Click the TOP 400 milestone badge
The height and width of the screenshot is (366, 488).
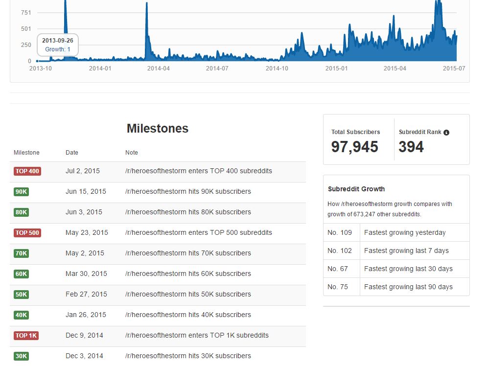click(x=27, y=171)
